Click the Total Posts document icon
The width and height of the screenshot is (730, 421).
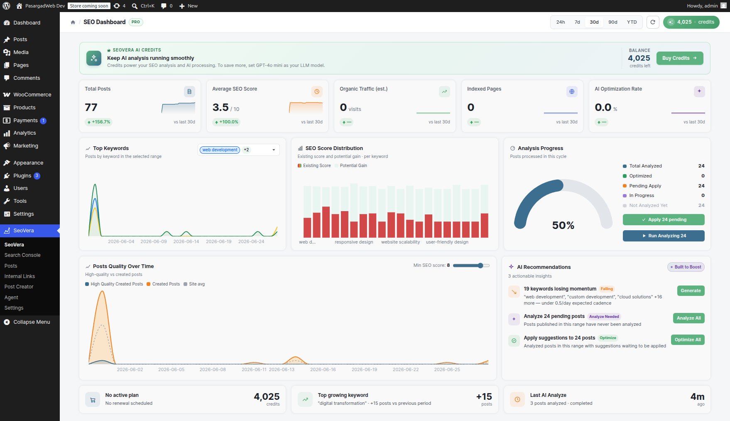point(189,91)
